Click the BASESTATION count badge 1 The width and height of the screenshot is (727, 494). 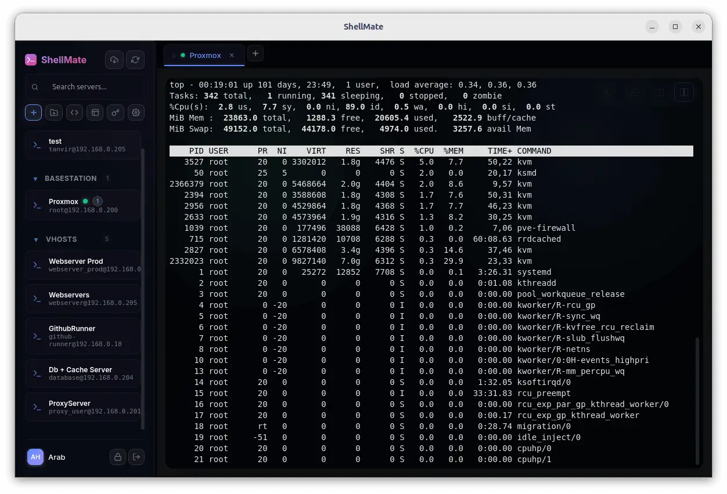(x=107, y=179)
